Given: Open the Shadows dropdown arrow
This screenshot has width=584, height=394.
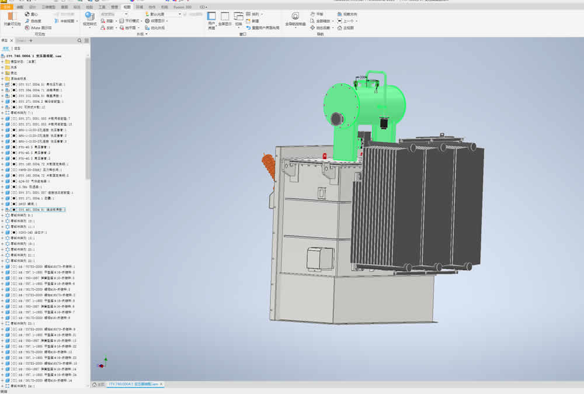Looking at the screenshot, I should [116, 21].
